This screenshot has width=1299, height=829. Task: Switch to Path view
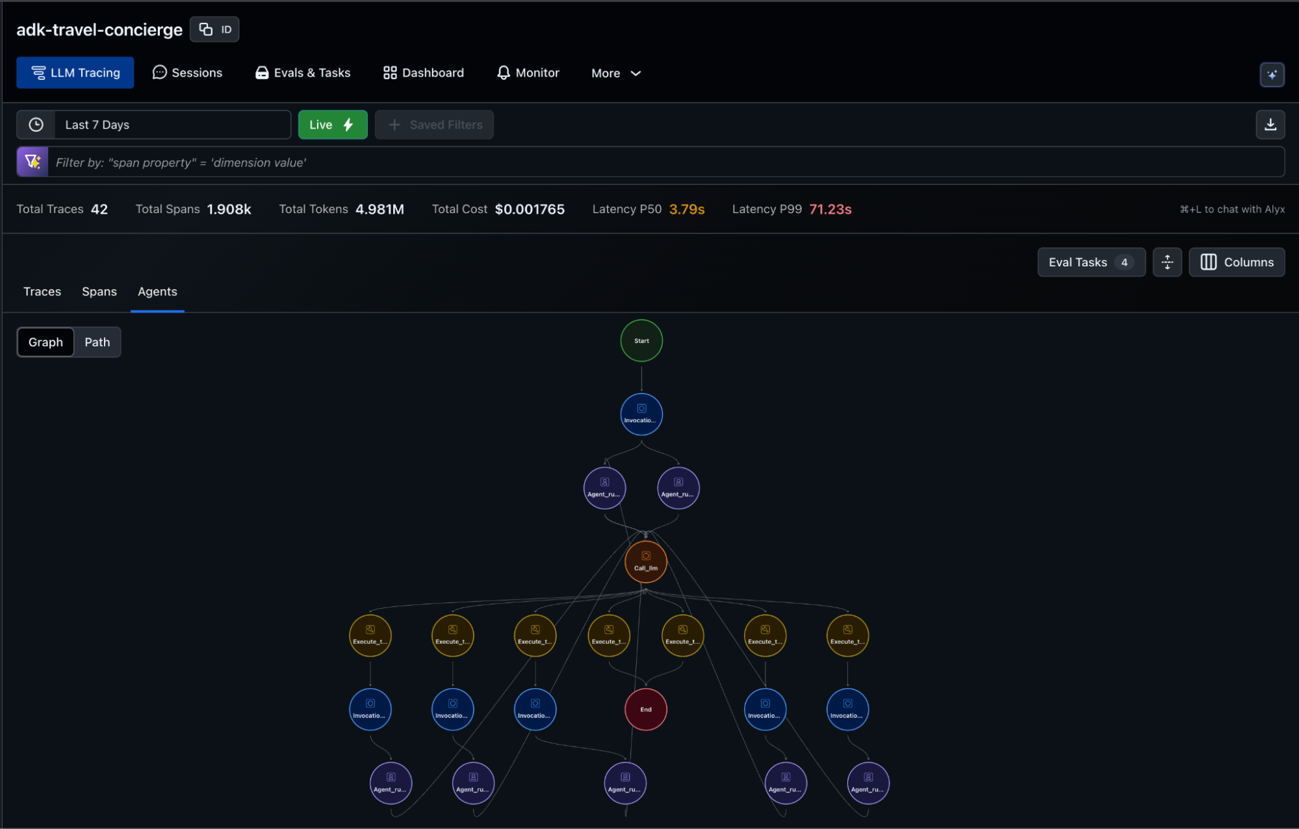[x=97, y=342]
